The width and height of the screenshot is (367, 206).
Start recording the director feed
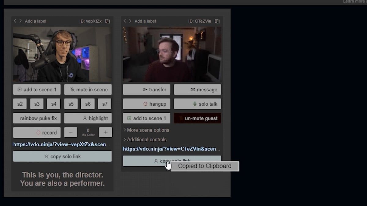coord(37,132)
